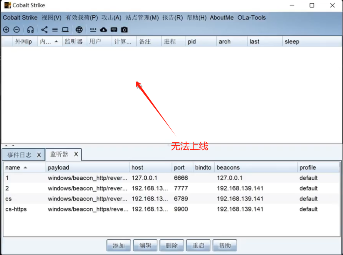This screenshot has width=343, height=255.
Task: Sort sessions by 计算... column
Action: click(124, 41)
